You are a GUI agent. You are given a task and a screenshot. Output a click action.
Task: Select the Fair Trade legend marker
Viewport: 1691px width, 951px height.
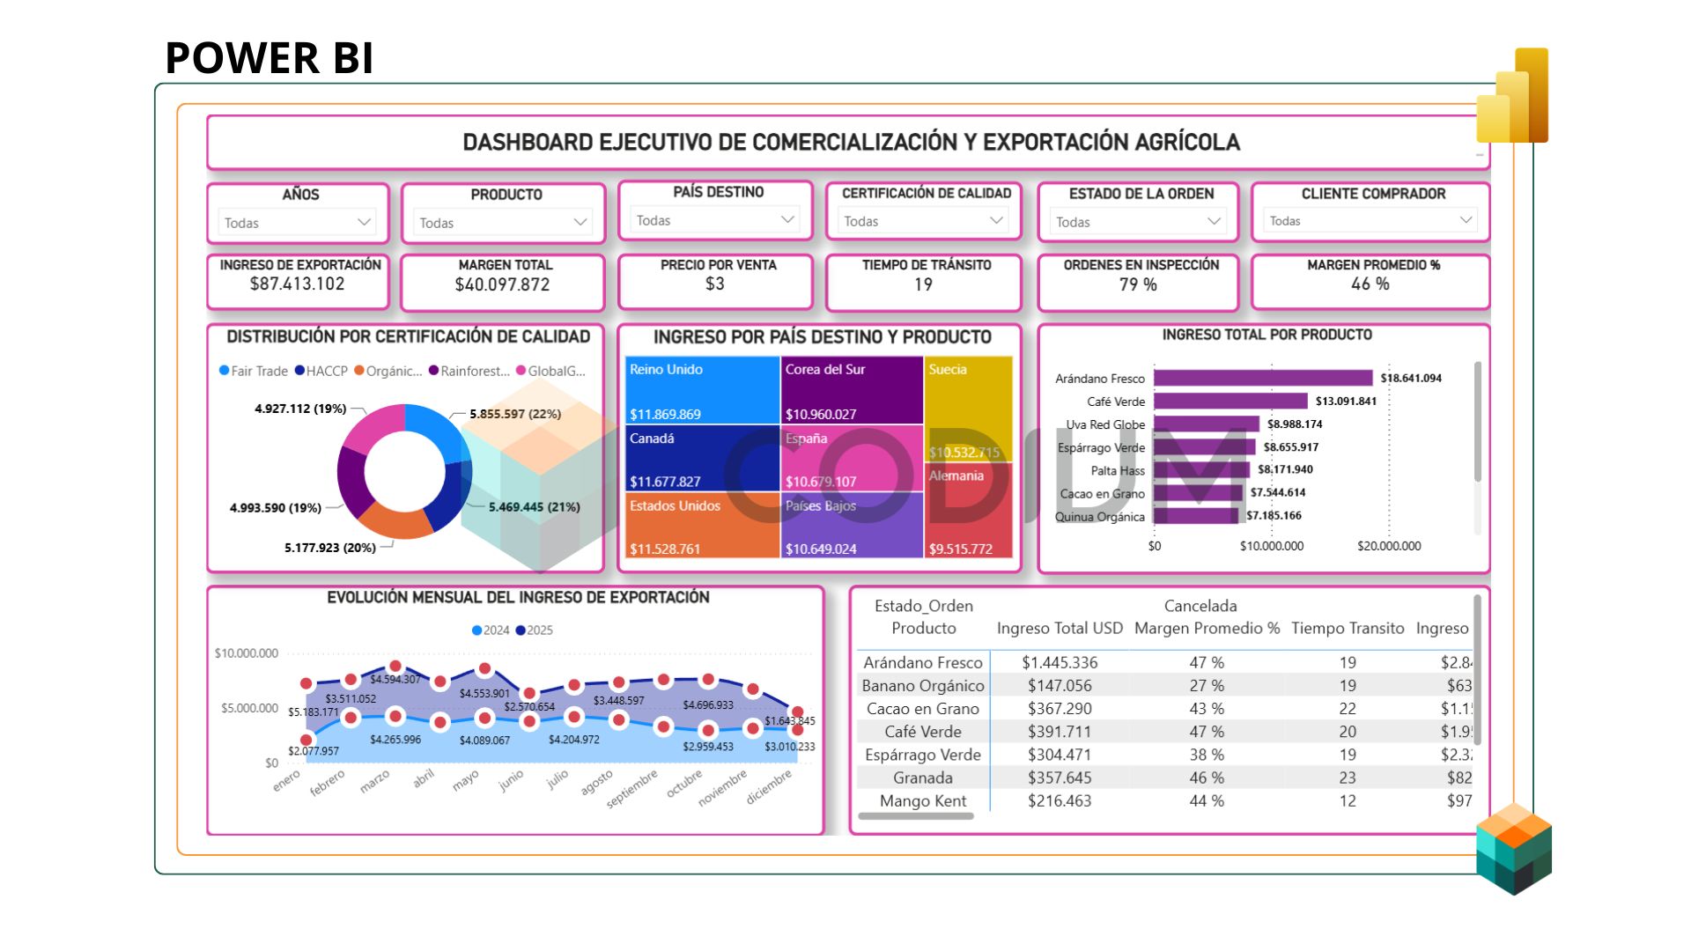(x=224, y=371)
